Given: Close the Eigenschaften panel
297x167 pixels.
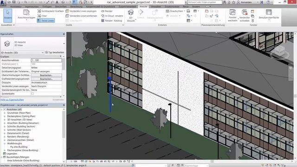Looking at the screenshot, I should [x=64, y=34].
